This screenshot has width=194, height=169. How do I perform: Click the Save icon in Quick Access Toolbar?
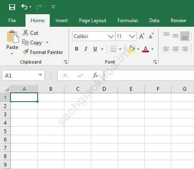click(x=12, y=7)
